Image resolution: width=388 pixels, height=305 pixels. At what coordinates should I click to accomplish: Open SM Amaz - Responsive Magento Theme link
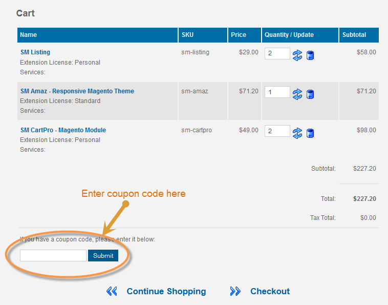77,91
